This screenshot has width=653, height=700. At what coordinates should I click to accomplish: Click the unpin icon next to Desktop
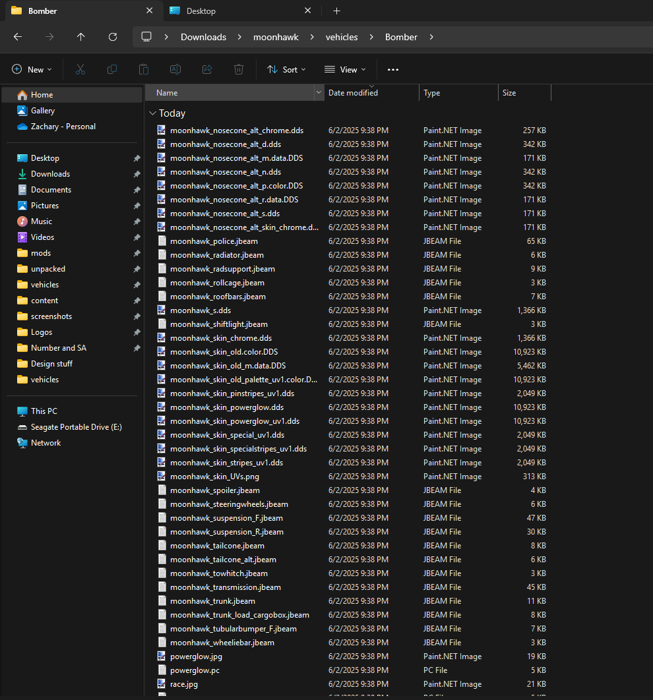[137, 158]
